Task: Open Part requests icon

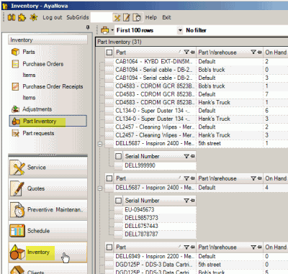Action: tap(15, 133)
